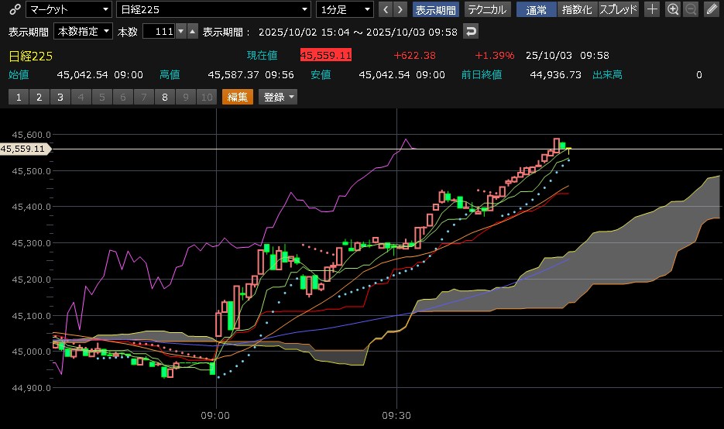724x429 pixels.
Task: Open the マーケット category dropdown
Action: click(x=68, y=9)
